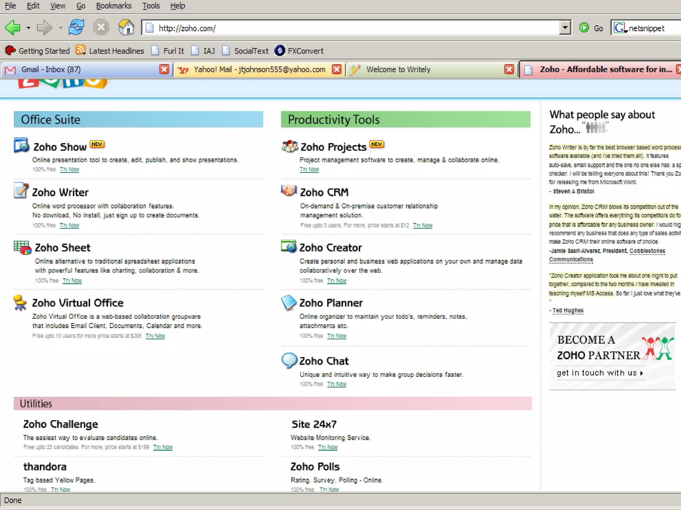Click the green Back arrow button
681x510 pixels.
coord(13,28)
